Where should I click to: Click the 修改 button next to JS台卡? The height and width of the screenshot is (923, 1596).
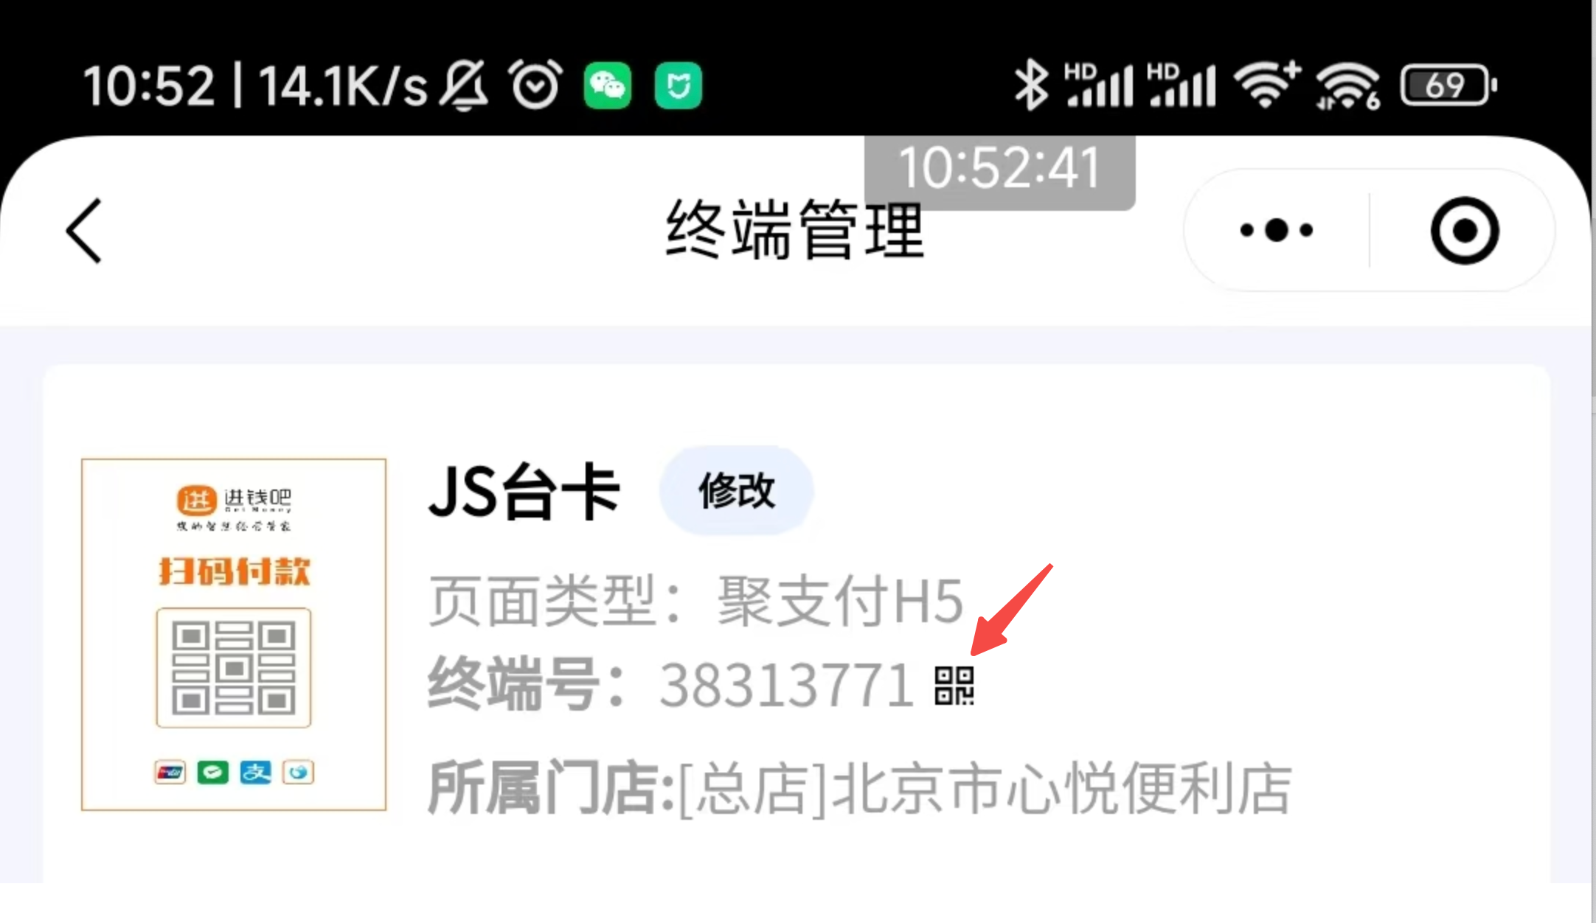coord(737,490)
